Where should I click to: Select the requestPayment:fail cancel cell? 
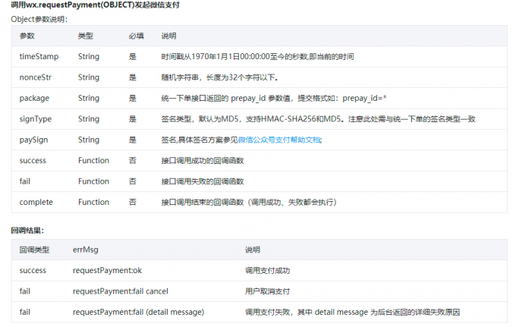(x=120, y=291)
